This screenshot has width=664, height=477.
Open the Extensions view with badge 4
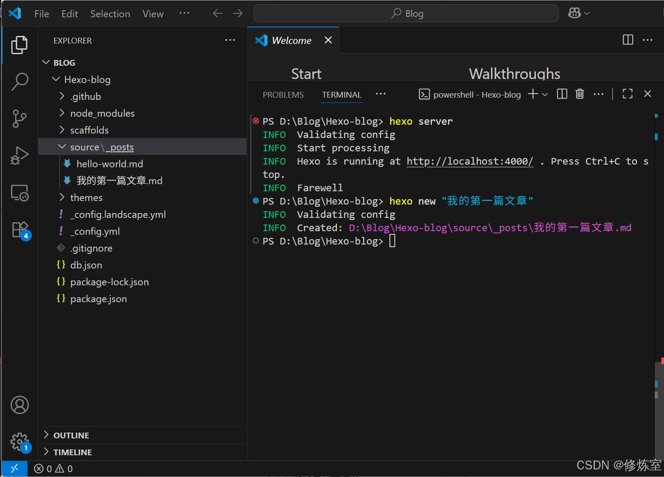coord(20,230)
